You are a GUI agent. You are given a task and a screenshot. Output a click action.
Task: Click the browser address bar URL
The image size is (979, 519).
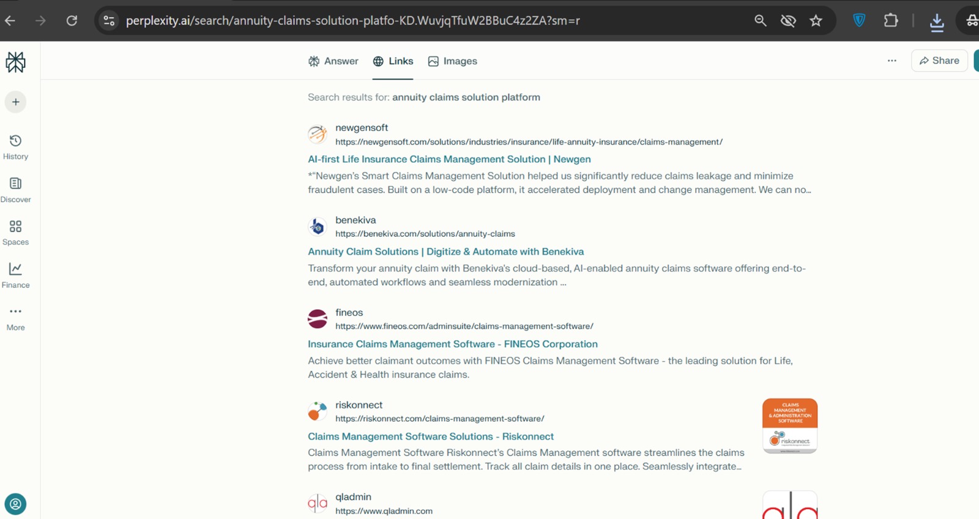[x=353, y=21]
